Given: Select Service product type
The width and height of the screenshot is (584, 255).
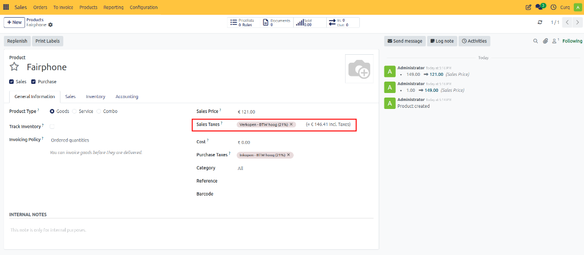Looking at the screenshot, I should click(x=75, y=111).
